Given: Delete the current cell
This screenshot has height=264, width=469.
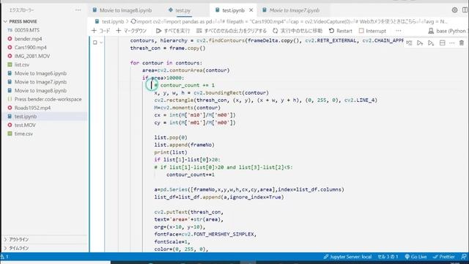Looking at the screenshot, I should (462, 43).
